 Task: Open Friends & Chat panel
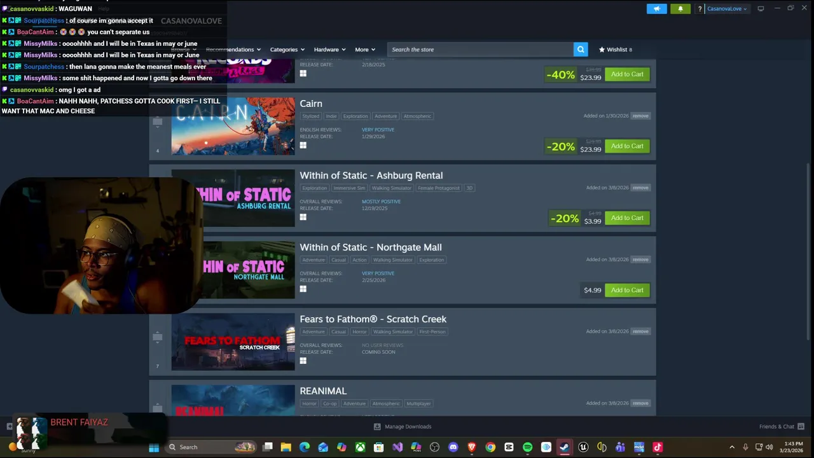tap(782, 427)
